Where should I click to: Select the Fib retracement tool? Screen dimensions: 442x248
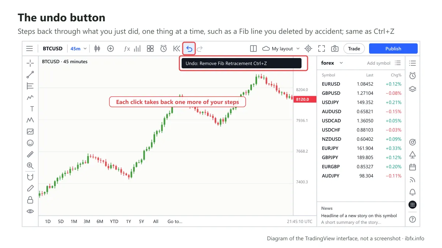(30, 86)
